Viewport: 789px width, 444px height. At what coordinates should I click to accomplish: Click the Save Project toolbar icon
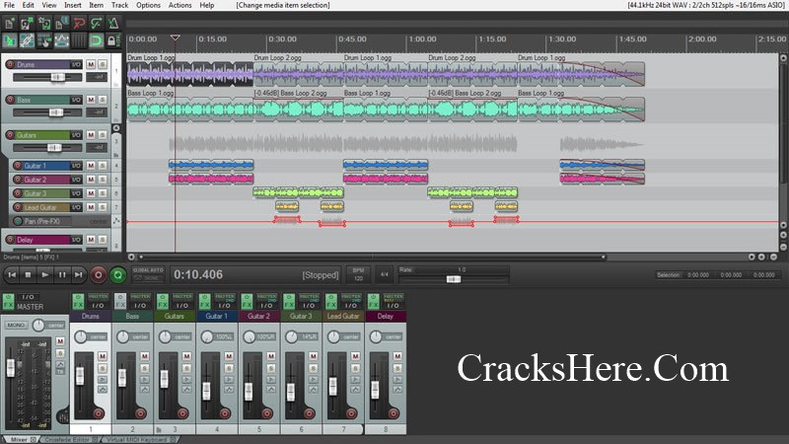point(44,23)
